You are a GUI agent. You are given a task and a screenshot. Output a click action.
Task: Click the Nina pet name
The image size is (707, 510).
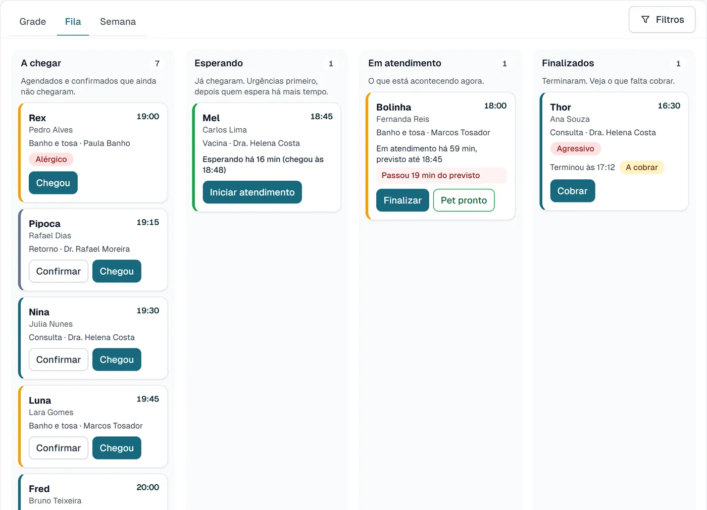(39, 312)
